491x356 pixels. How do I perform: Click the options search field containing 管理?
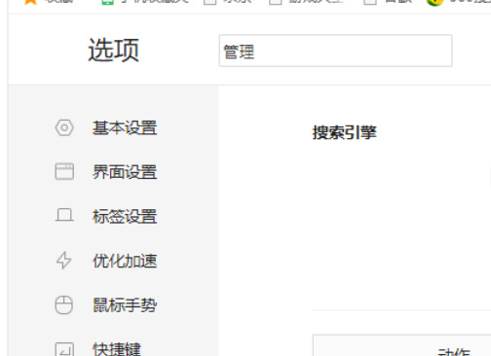click(x=335, y=51)
